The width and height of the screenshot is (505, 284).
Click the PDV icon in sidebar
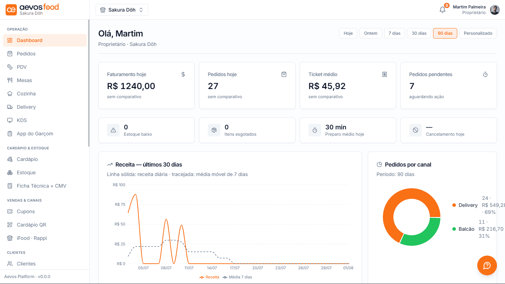click(10, 67)
